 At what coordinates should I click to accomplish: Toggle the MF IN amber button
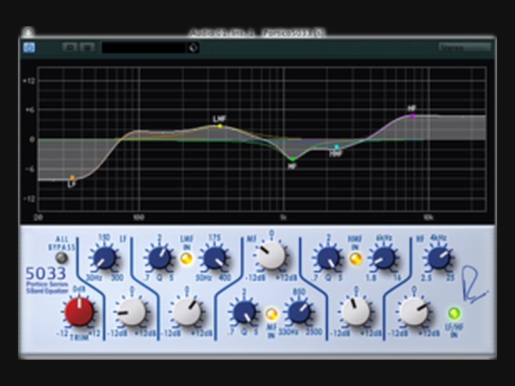click(x=272, y=314)
